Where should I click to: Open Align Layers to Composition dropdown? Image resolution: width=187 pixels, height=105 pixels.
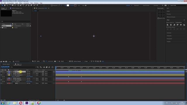pyautogui.click(x=180, y=22)
